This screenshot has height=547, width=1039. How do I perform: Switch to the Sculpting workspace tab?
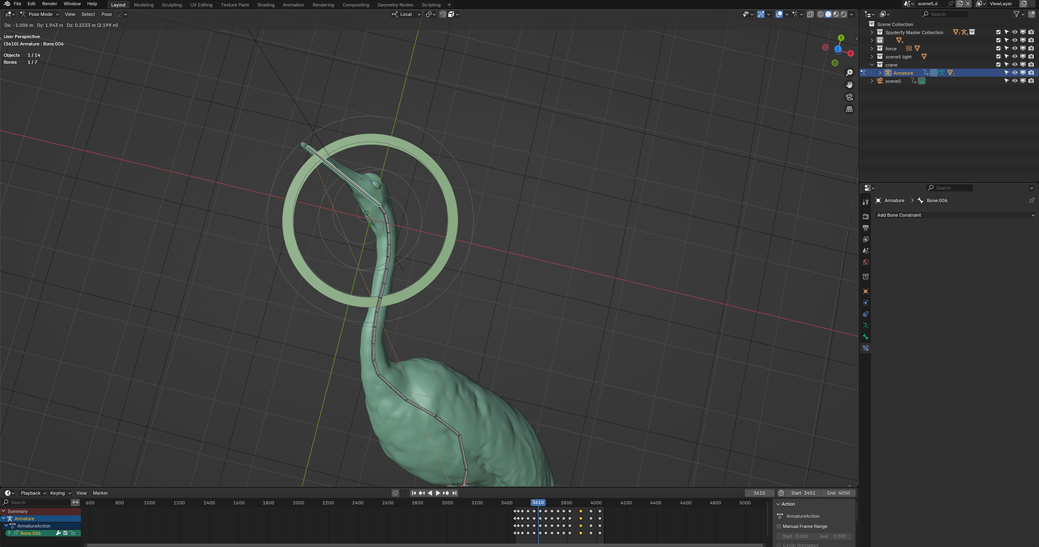[x=172, y=5]
